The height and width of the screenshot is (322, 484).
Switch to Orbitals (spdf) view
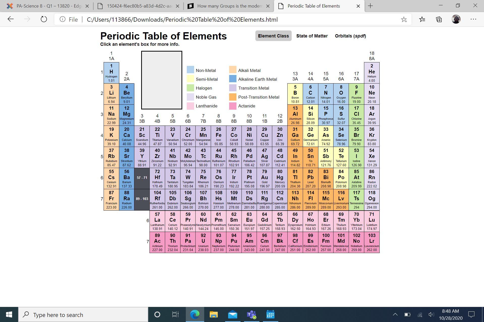click(350, 36)
